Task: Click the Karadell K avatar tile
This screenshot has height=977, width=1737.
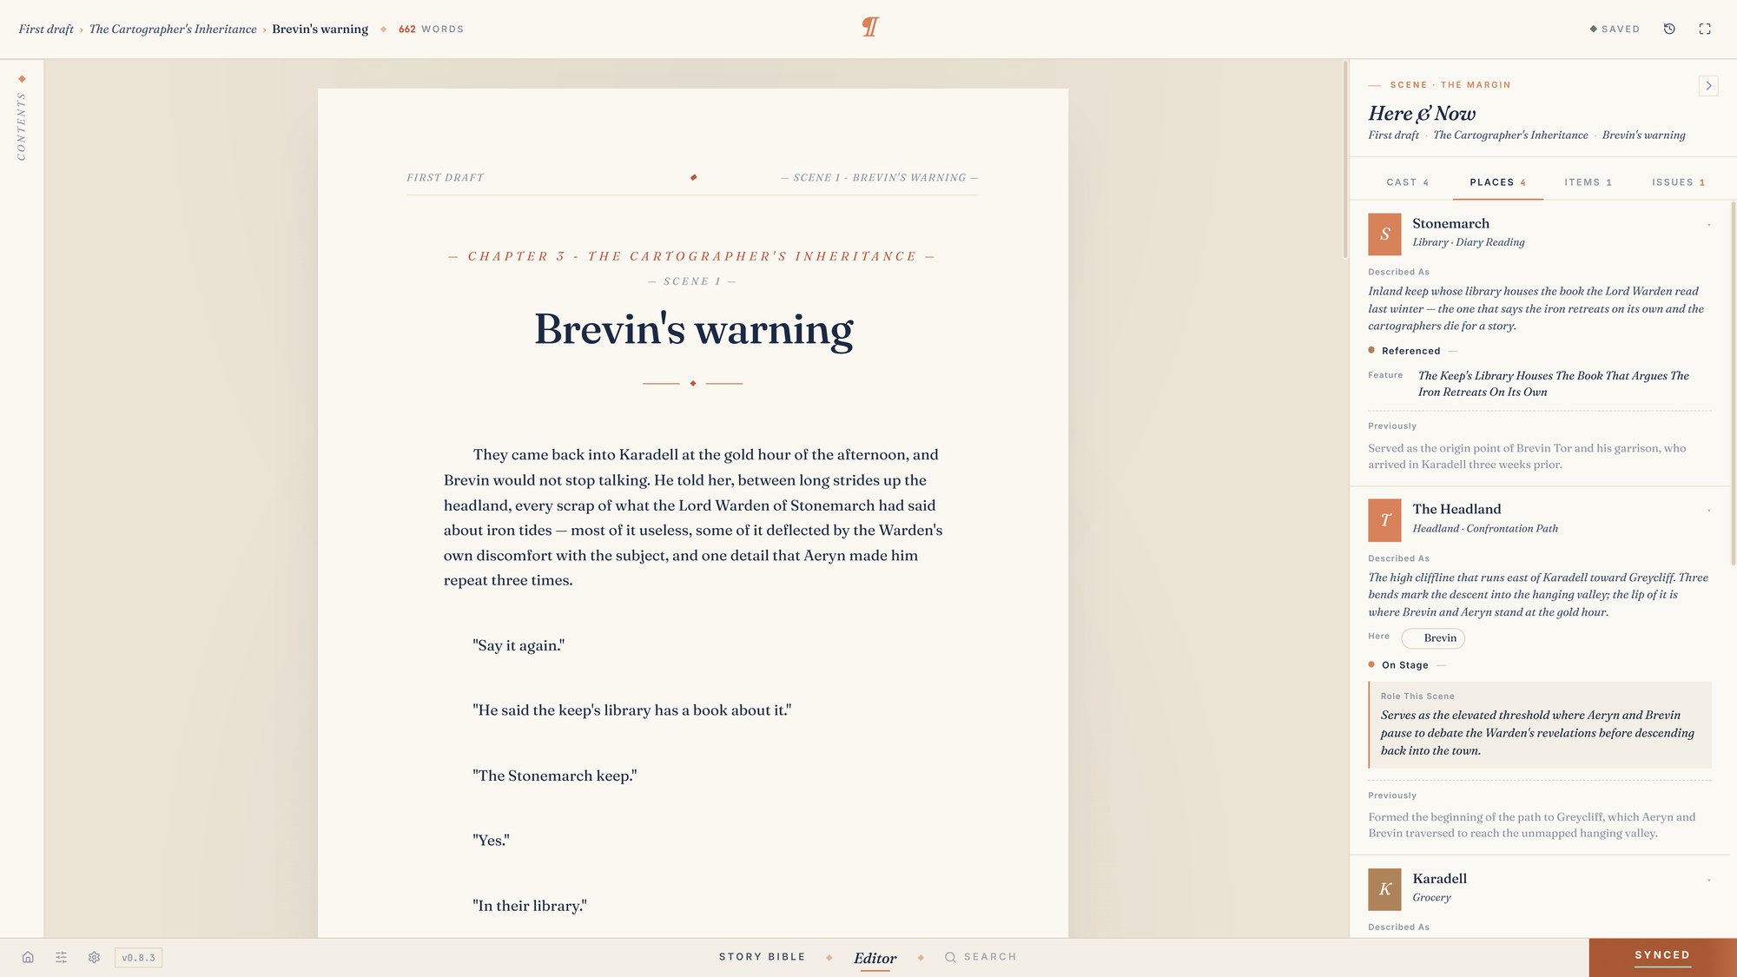Action: coord(1384,889)
